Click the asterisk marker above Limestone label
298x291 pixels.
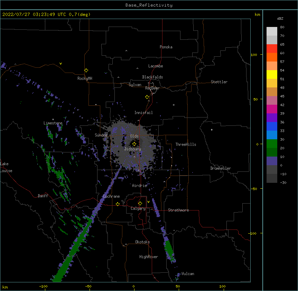point(53,120)
